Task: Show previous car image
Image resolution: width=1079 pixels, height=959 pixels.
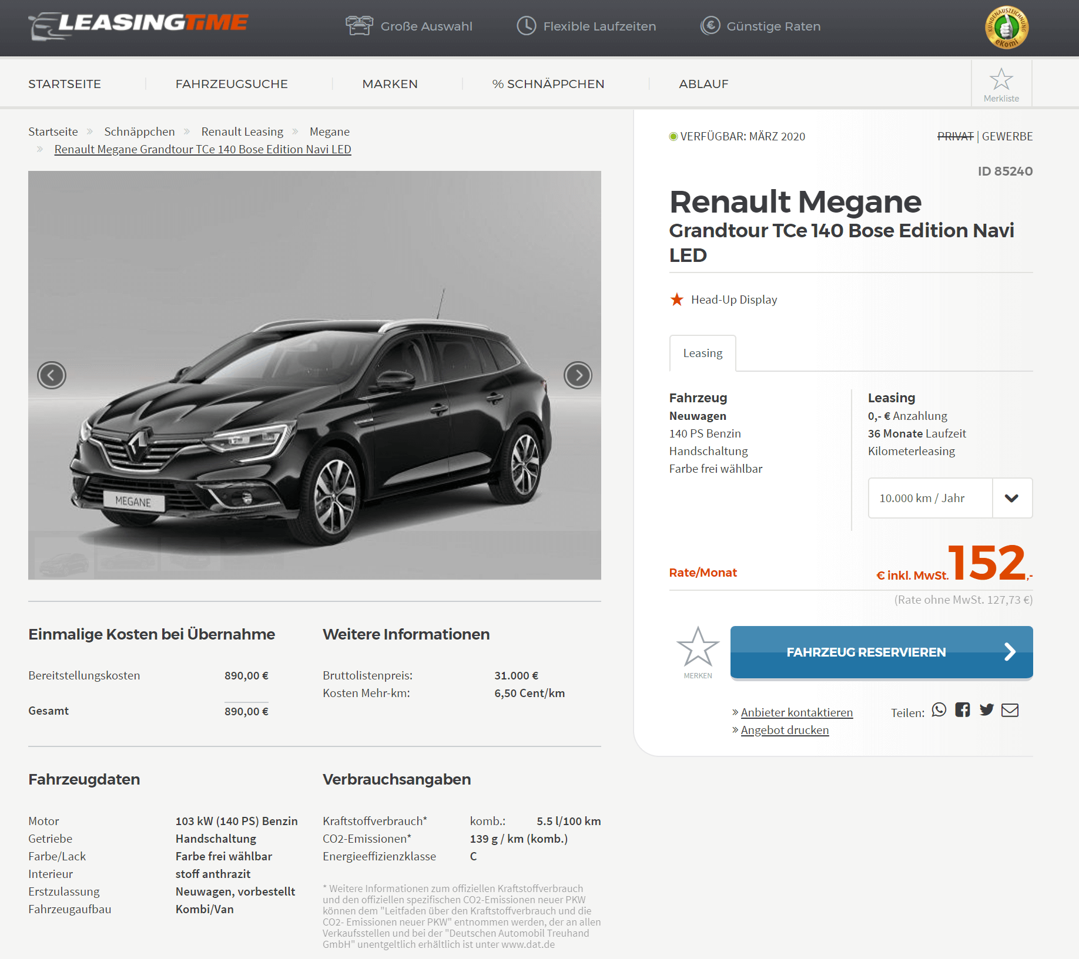Action: (52, 375)
